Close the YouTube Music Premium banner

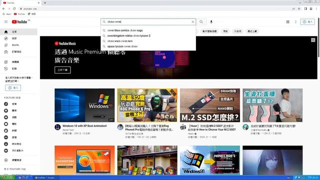pyautogui.click(x=313, y=40)
